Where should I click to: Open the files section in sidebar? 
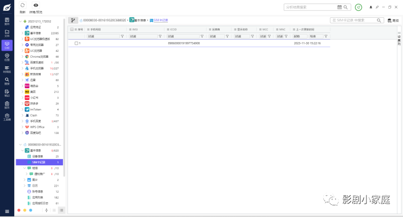click(x=7, y=33)
